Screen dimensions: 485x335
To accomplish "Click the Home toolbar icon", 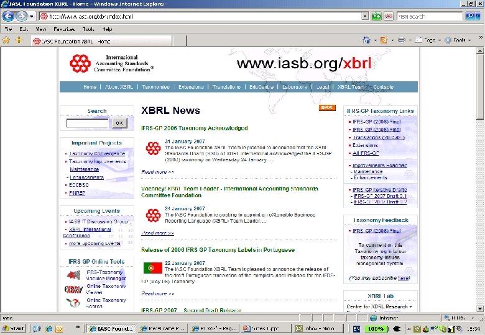I will (366, 40).
